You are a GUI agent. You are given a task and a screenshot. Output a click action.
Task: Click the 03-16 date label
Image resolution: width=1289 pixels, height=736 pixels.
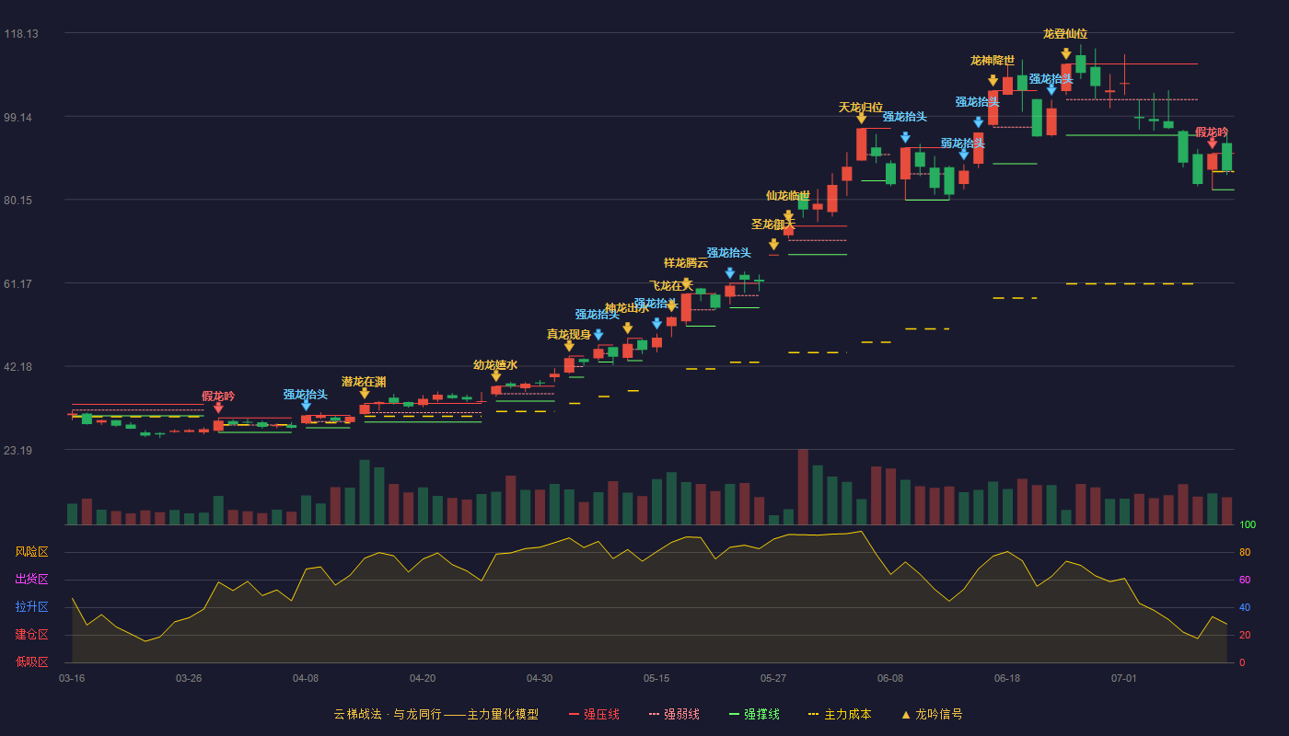(x=72, y=678)
